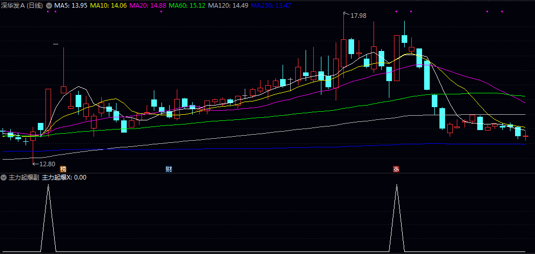Screen dimensions: 535x254
Task: Click the tall candlestick under the 17.98 high
Action: 343,56
